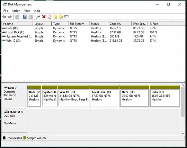Select the Data (D:) 86.07 GB partition
Image resolution: width=187 pixels, height=148 pixels.
[x=164, y=96]
